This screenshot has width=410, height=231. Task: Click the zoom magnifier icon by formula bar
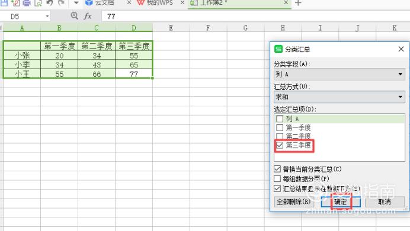click(x=74, y=16)
